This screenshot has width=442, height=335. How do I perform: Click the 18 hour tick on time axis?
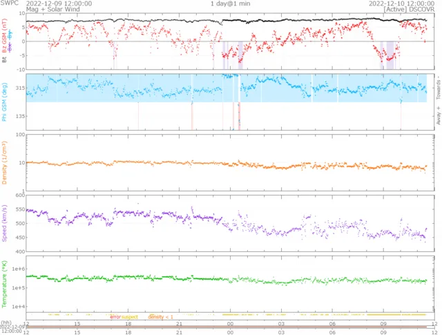[x=128, y=323]
